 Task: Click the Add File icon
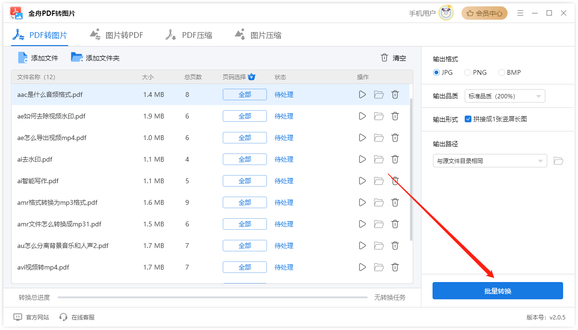(x=23, y=58)
